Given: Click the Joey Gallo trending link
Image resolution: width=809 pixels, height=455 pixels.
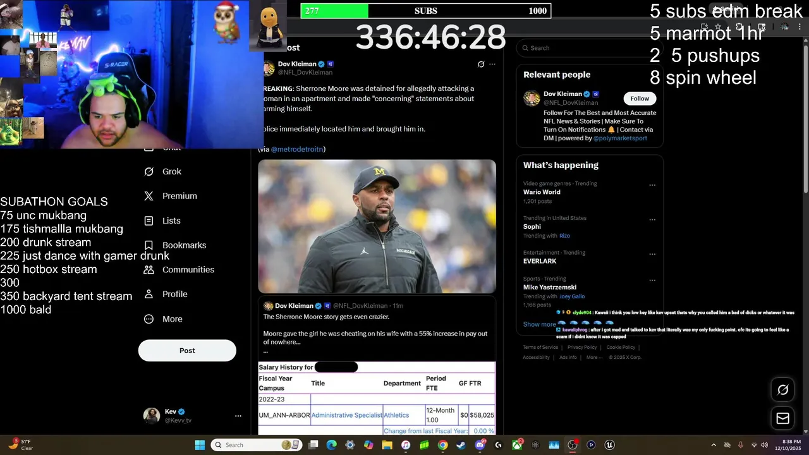Looking at the screenshot, I should tap(572, 296).
